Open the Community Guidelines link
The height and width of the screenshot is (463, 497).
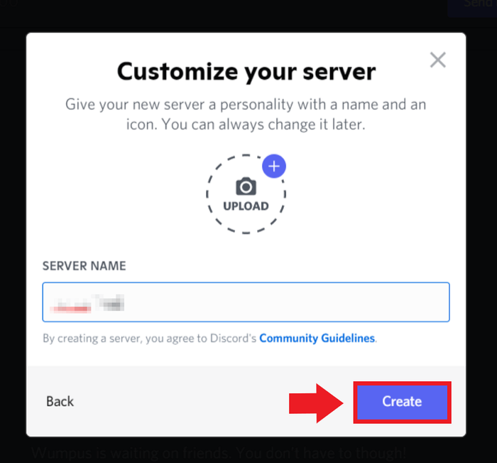[x=317, y=339]
